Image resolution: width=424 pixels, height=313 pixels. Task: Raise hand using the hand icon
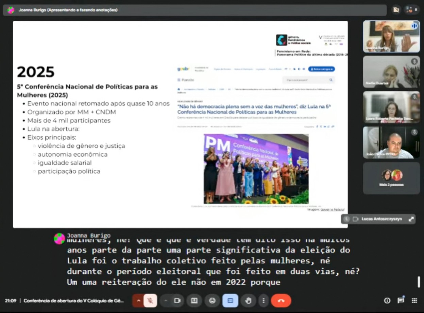(248, 301)
